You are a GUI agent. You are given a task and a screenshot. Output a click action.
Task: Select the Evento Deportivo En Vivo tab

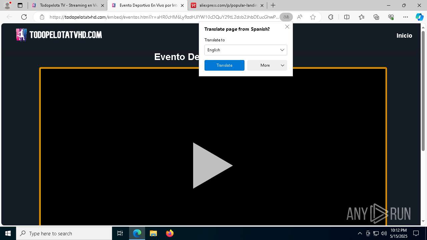147,5
